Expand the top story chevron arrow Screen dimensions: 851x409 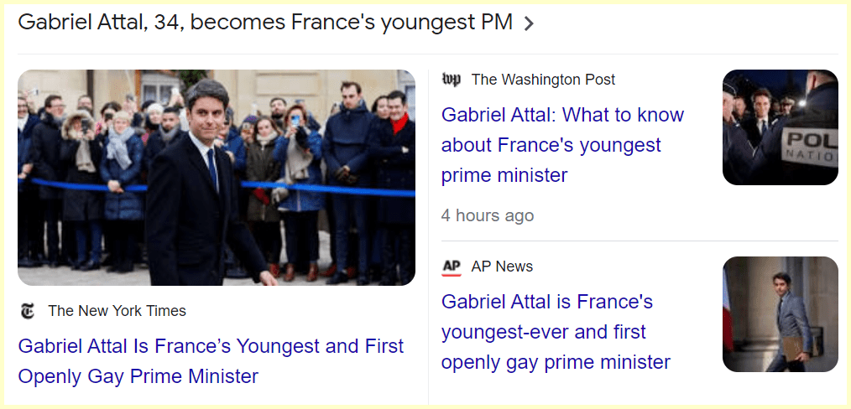click(x=529, y=23)
